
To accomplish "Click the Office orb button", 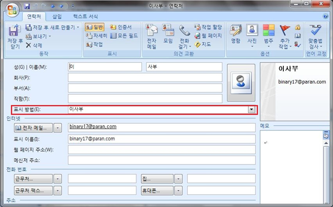I will pos(12,10).
